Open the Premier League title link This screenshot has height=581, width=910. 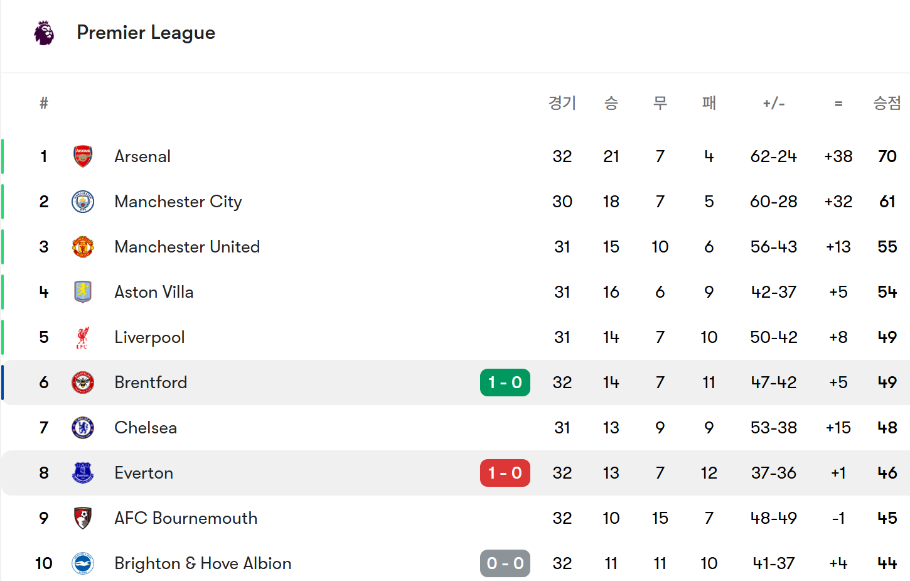pos(146,33)
